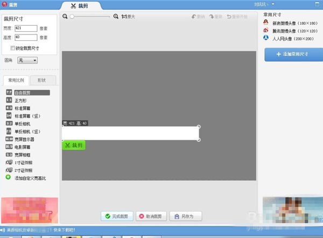
Task: Select 标准屏幕（竖） ratio
Action: [x=23, y=116]
